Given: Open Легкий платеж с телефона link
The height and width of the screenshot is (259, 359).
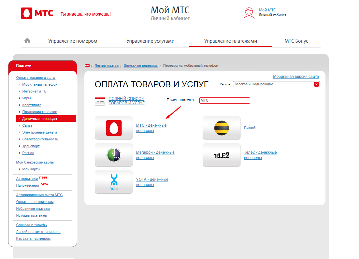Looking at the screenshot, I should coord(38,232).
